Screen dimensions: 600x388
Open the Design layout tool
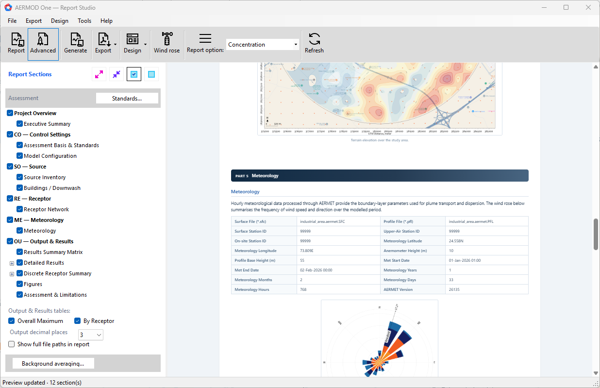[x=132, y=44]
